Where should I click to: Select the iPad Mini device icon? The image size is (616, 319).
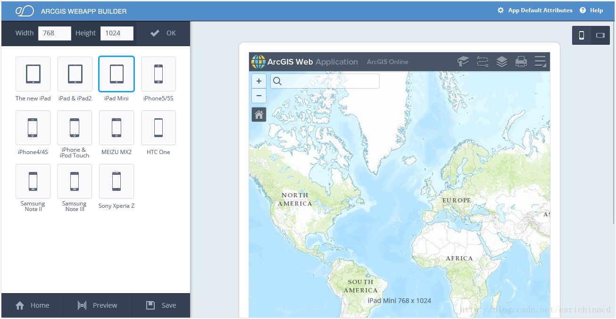pyautogui.click(x=117, y=74)
